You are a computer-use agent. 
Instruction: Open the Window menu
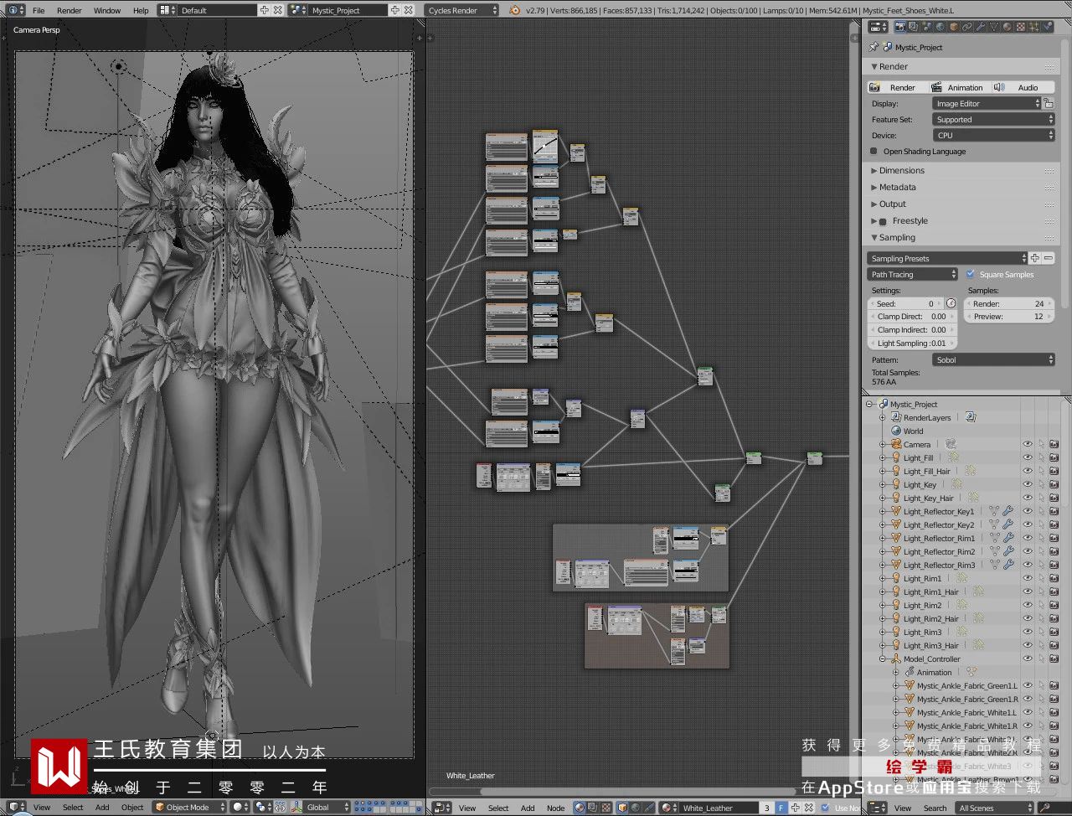(107, 11)
